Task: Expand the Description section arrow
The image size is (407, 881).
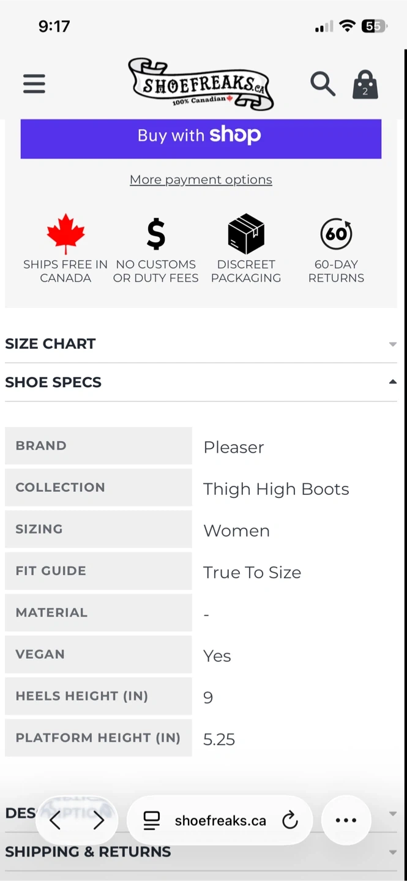Action: (x=392, y=814)
